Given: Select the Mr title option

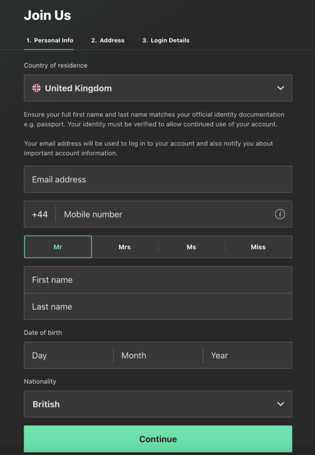Looking at the screenshot, I should coord(58,247).
